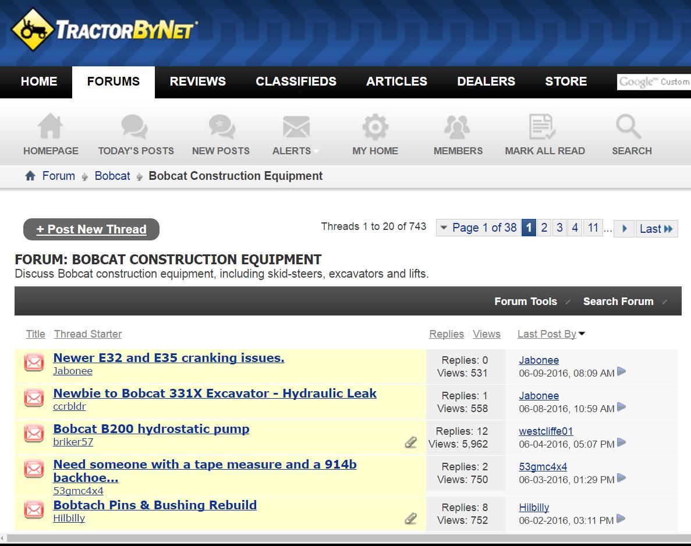Click the Google Custom Search field
Screen dimensions: 691x546
(653, 82)
